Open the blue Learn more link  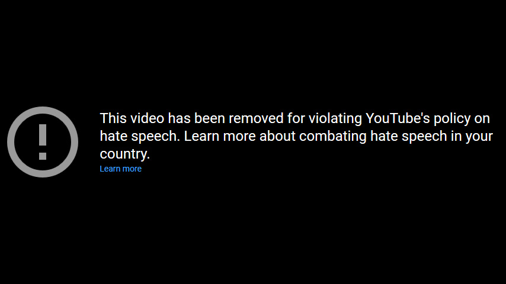pos(121,169)
